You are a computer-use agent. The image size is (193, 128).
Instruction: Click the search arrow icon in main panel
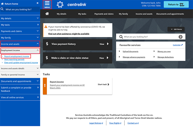pos(180,37)
